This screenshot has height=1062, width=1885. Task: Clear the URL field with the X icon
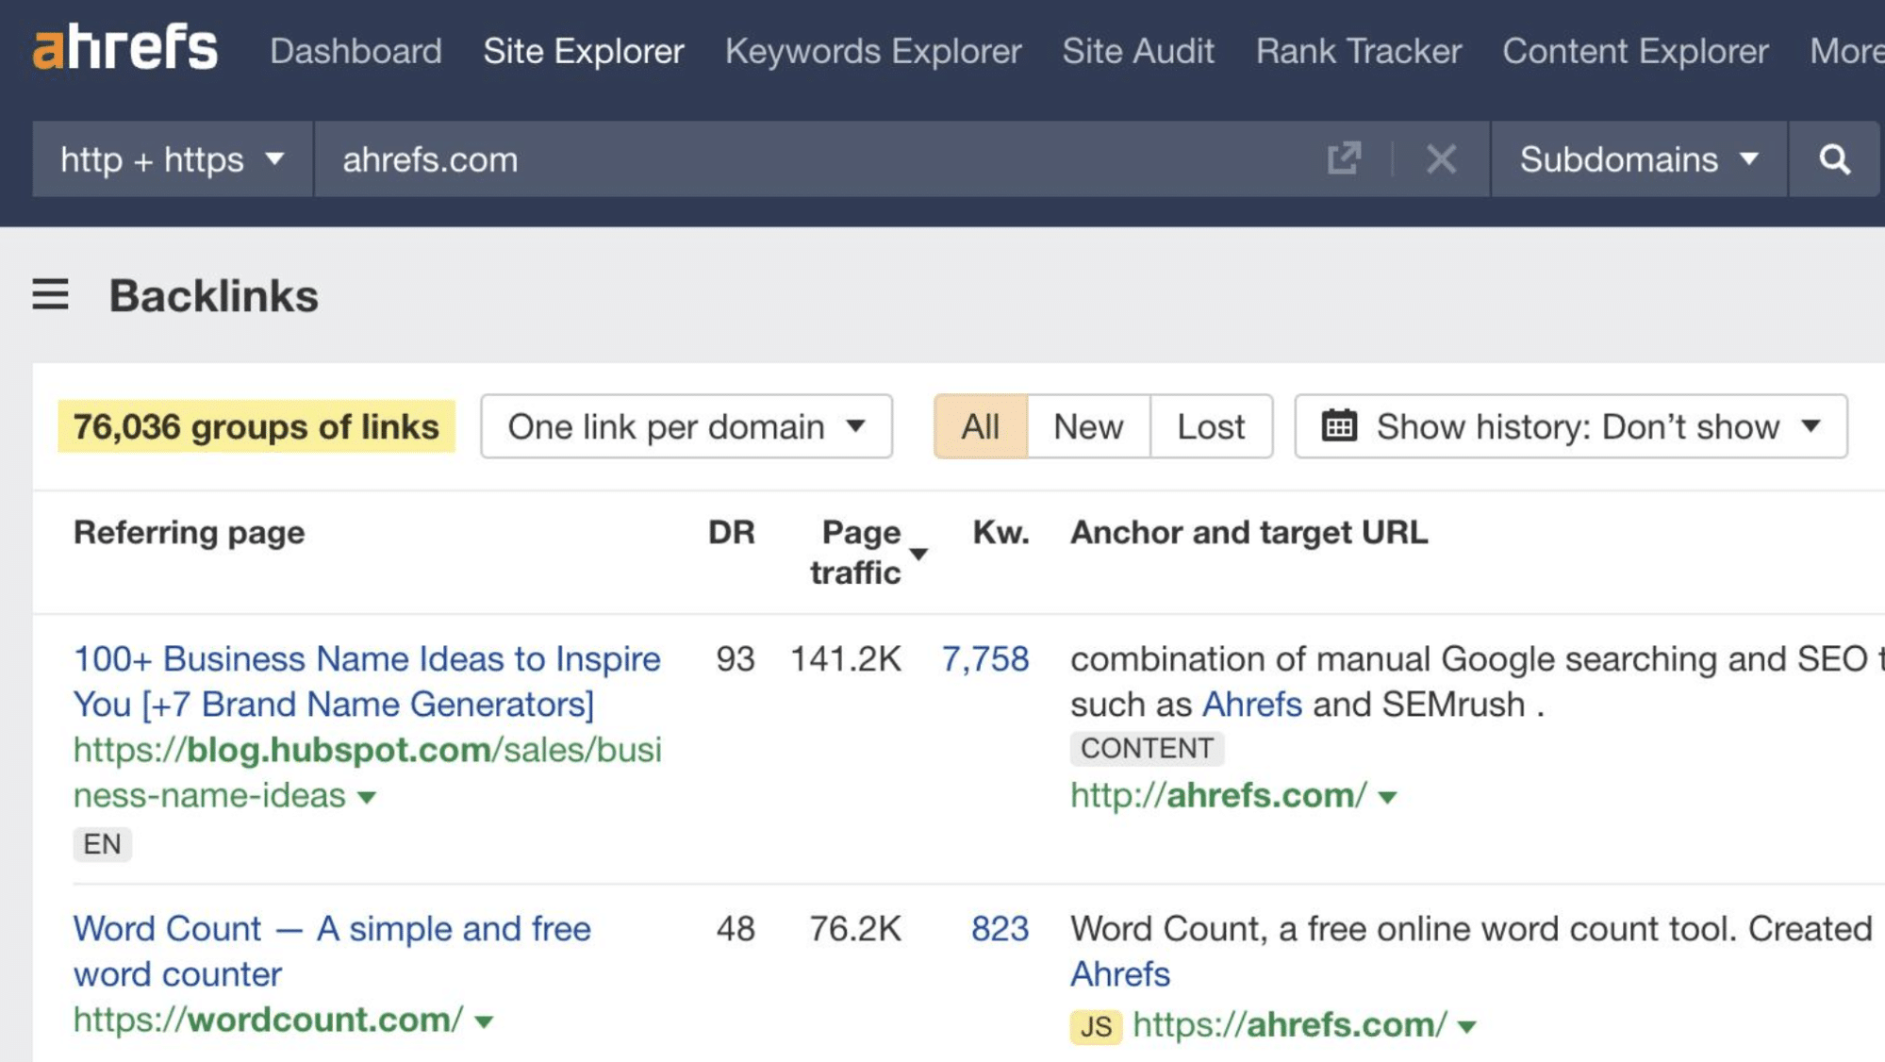tap(1441, 158)
